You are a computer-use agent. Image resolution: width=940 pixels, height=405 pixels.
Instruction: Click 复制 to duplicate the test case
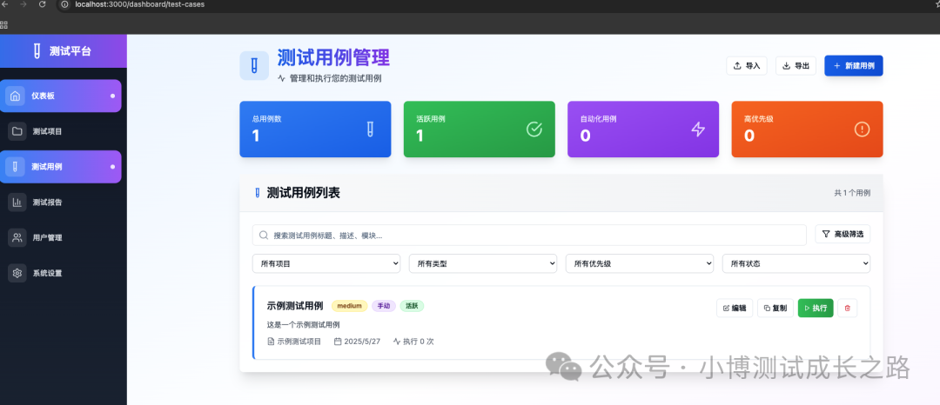click(x=775, y=308)
